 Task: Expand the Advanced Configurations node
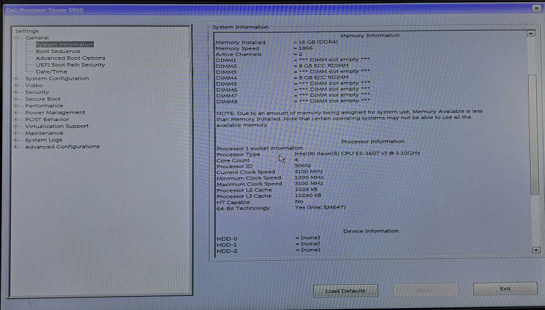16,147
